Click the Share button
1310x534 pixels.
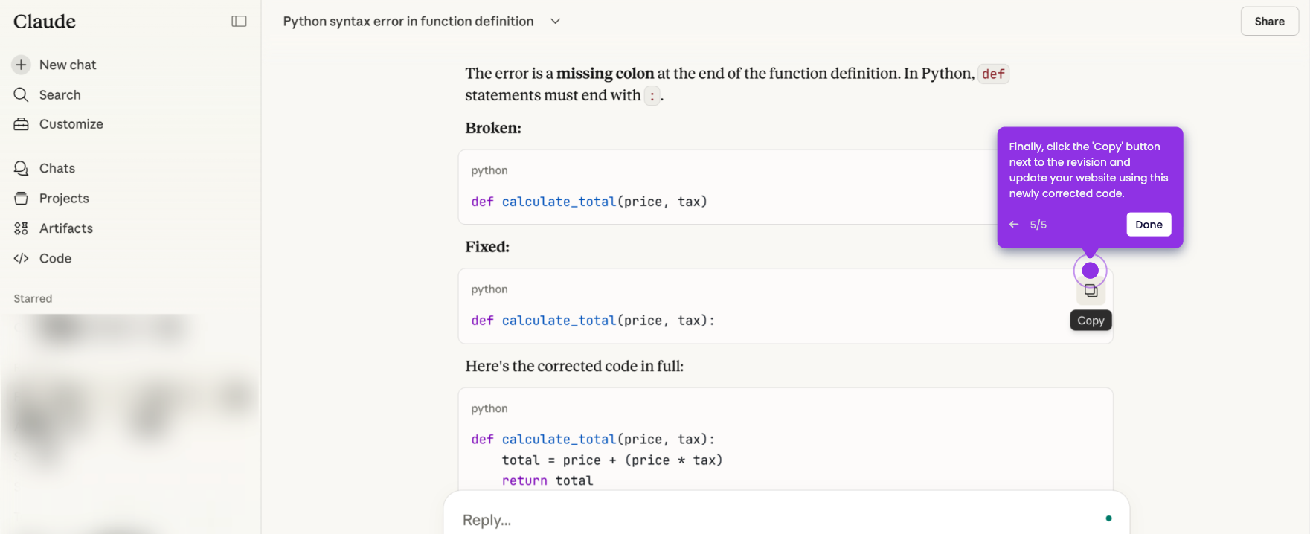coord(1269,22)
